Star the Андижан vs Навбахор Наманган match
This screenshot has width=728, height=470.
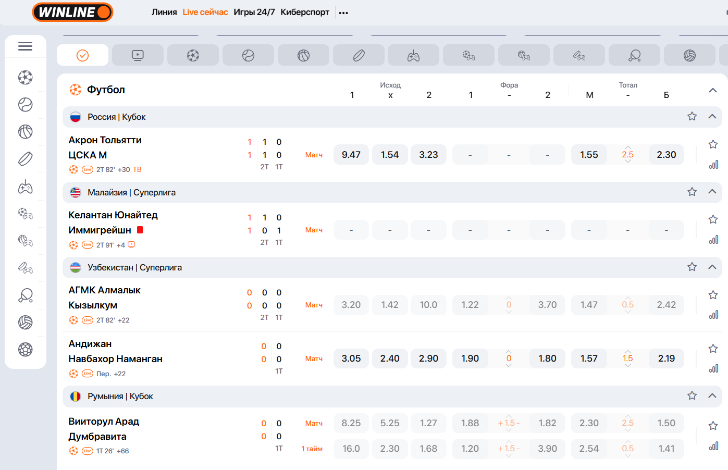pyautogui.click(x=713, y=349)
